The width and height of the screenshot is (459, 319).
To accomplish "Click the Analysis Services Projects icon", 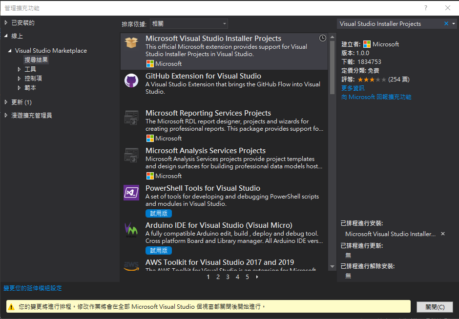I will tap(131, 155).
